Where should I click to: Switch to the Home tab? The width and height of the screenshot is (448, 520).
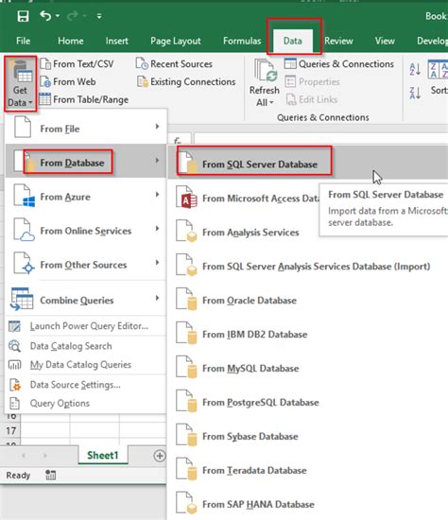[x=70, y=41]
